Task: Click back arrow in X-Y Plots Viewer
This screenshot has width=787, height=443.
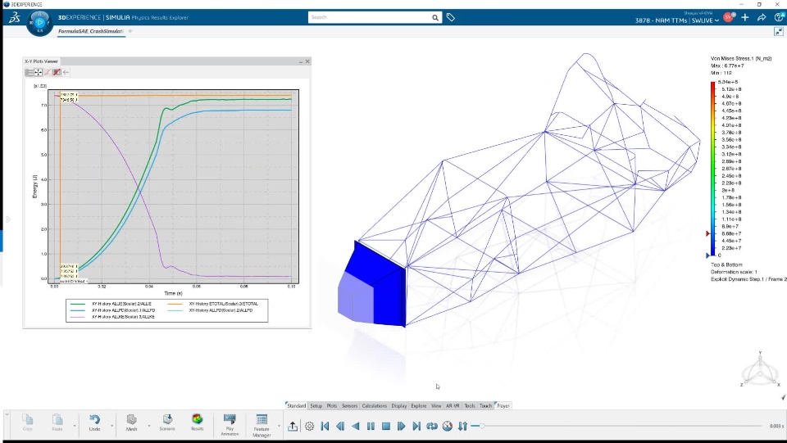Action: tap(66, 72)
